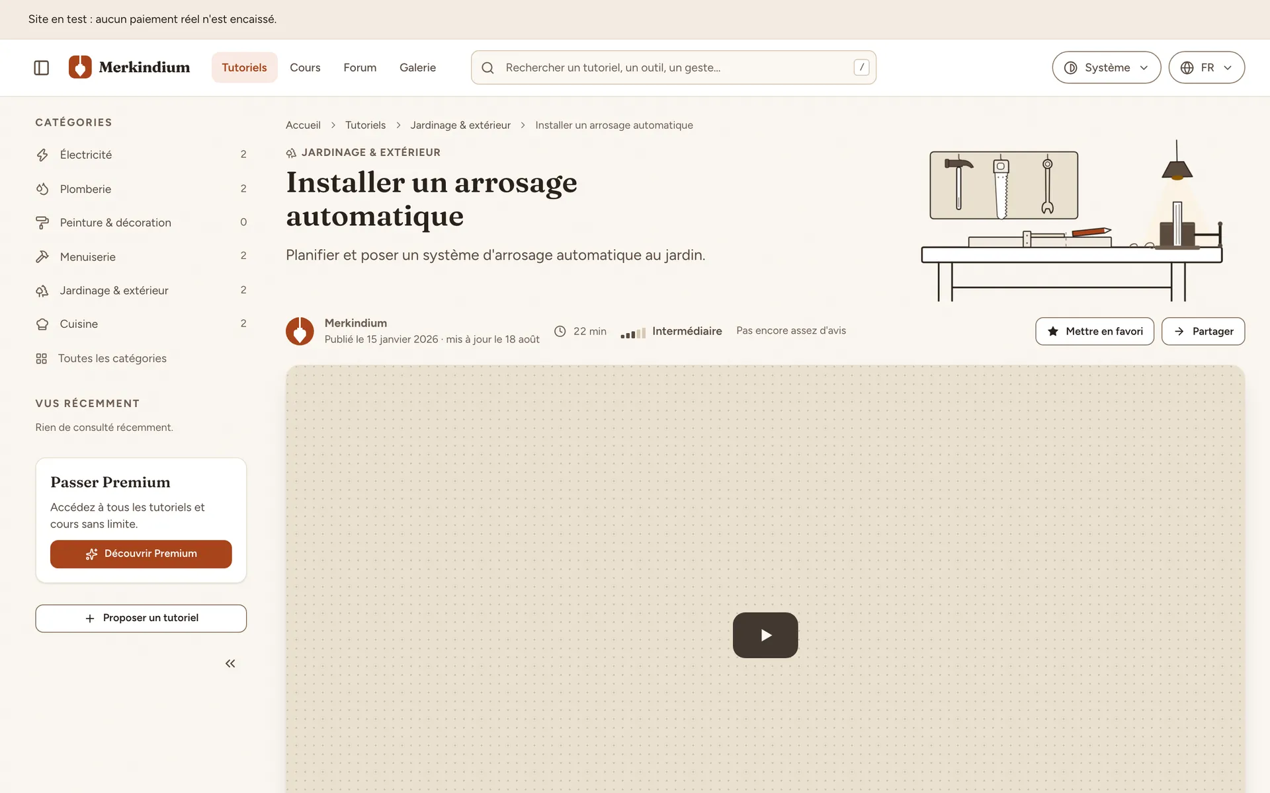This screenshot has width=1270, height=793.
Task: Click the star icon on Mettre en favori
Action: pos(1053,331)
